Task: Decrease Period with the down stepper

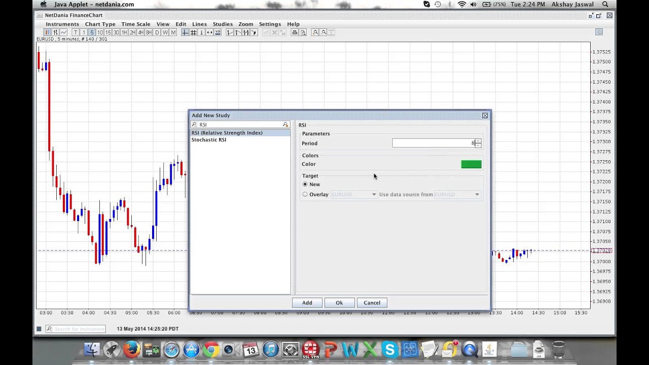Action: point(478,145)
